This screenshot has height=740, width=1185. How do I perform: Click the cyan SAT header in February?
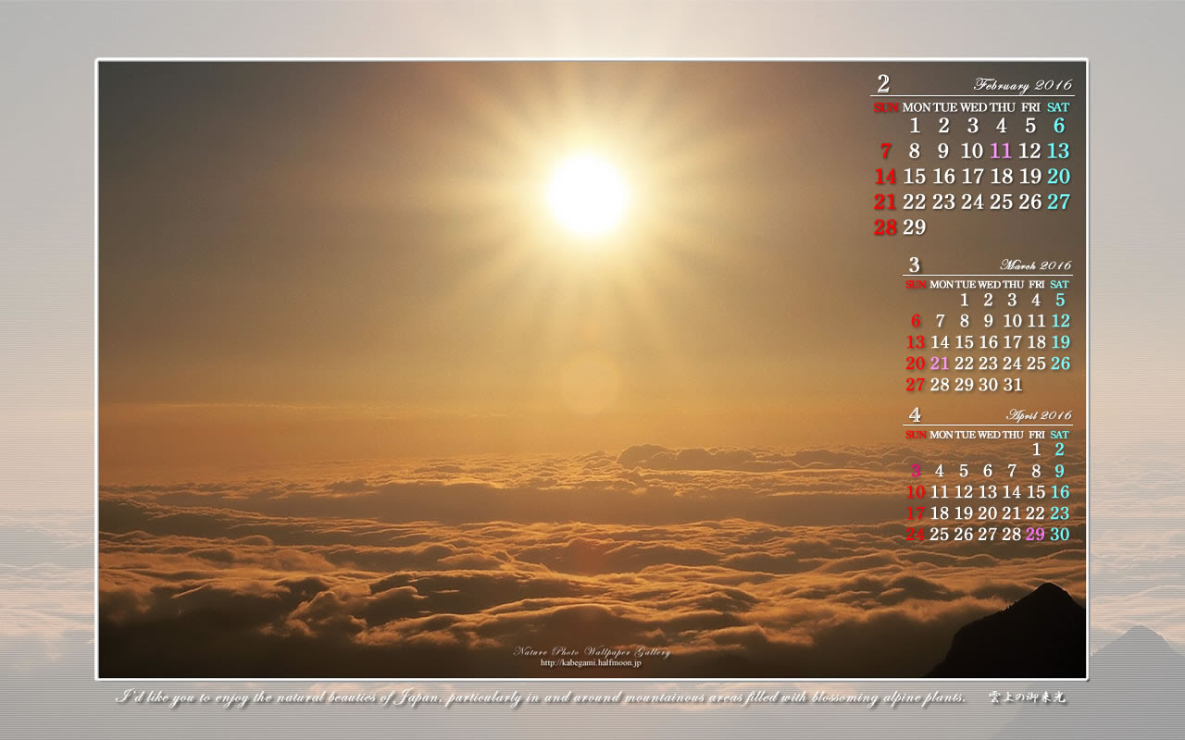(1058, 107)
